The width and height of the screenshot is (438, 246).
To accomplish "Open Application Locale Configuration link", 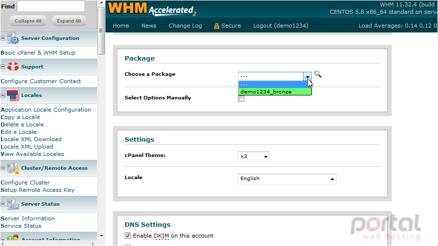I will tap(46, 110).
